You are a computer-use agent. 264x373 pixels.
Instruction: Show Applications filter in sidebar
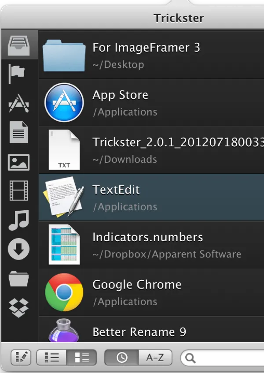(19, 103)
